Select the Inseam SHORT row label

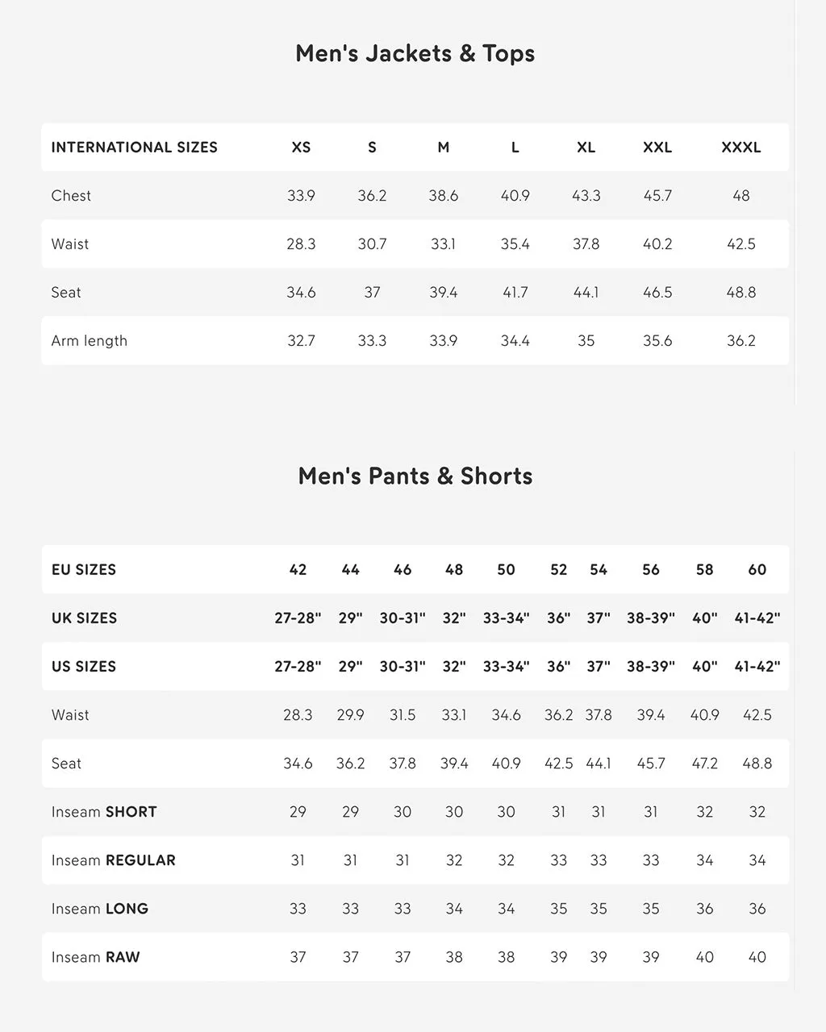pyautogui.click(x=104, y=812)
